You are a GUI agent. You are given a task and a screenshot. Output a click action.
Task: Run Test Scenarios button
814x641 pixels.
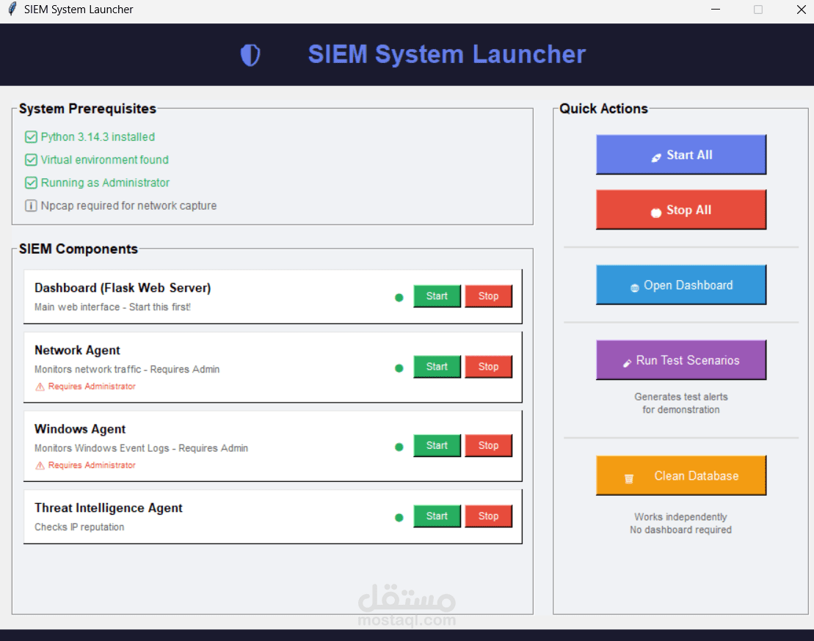[x=681, y=360]
